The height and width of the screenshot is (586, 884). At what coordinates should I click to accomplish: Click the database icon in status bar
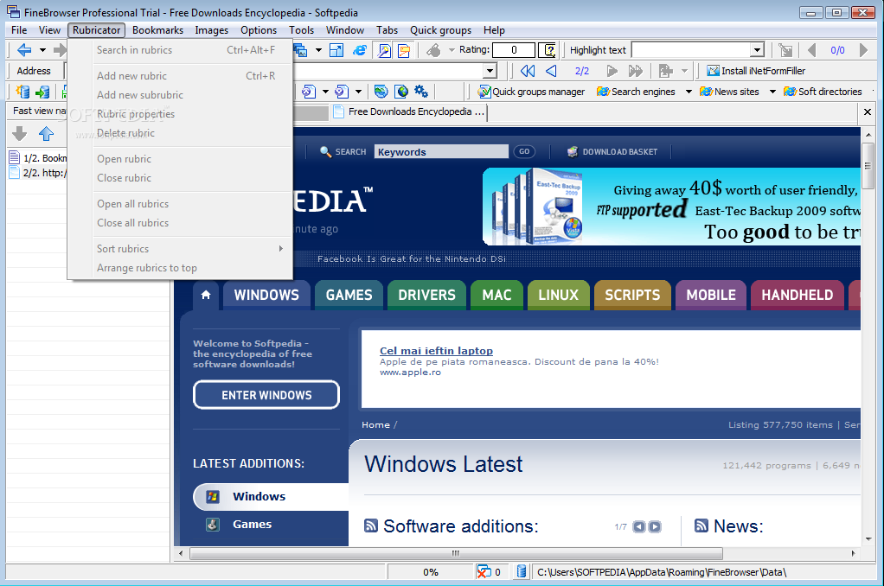coord(522,572)
